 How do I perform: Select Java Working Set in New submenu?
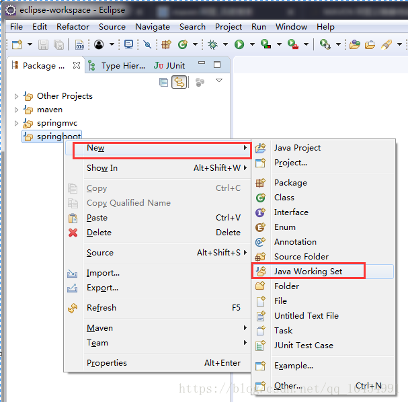[323, 272]
